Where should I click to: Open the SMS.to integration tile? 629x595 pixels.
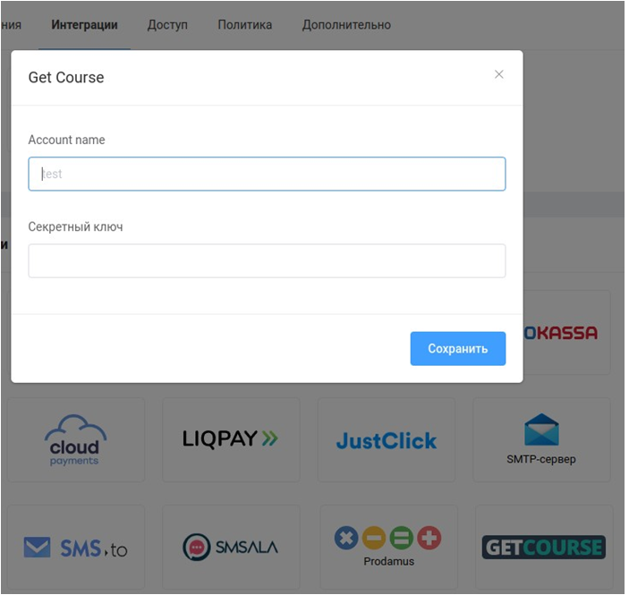point(75,548)
